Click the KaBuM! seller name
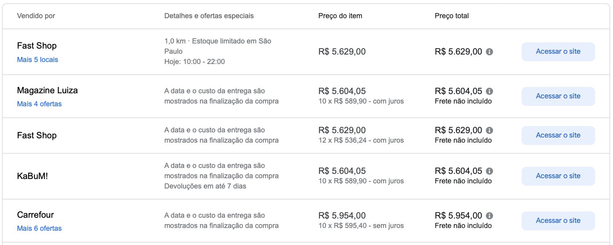Screen dimensions: 613x245 pyautogui.click(x=32, y=176)
